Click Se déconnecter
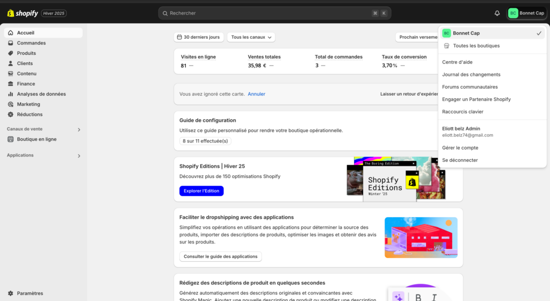The image size is (550, 301). pyautogui.click(x=460, y=160)
